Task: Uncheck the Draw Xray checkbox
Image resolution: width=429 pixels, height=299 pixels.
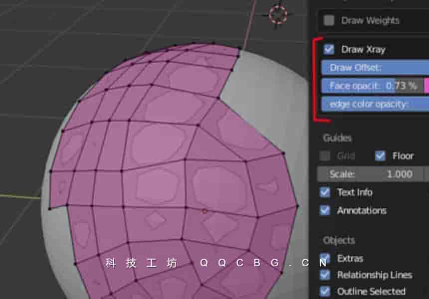Action: (329, 49)
